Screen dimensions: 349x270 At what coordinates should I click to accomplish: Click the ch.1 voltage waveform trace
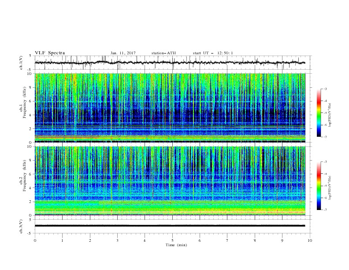tap(170, 63)
